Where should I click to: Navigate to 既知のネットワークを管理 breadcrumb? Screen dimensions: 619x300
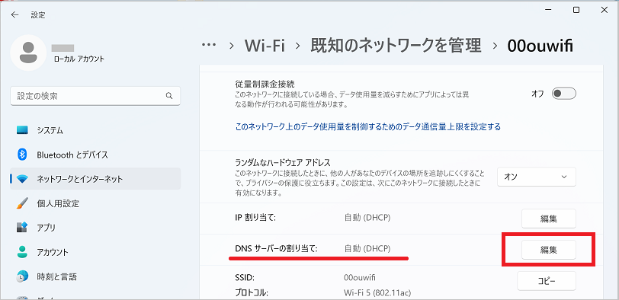click(x=396, y=46)
